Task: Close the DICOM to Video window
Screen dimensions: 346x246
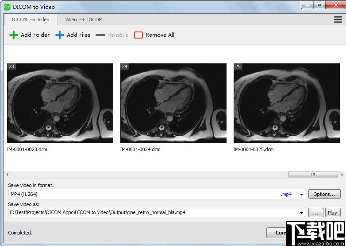Action: click(336, 5)
